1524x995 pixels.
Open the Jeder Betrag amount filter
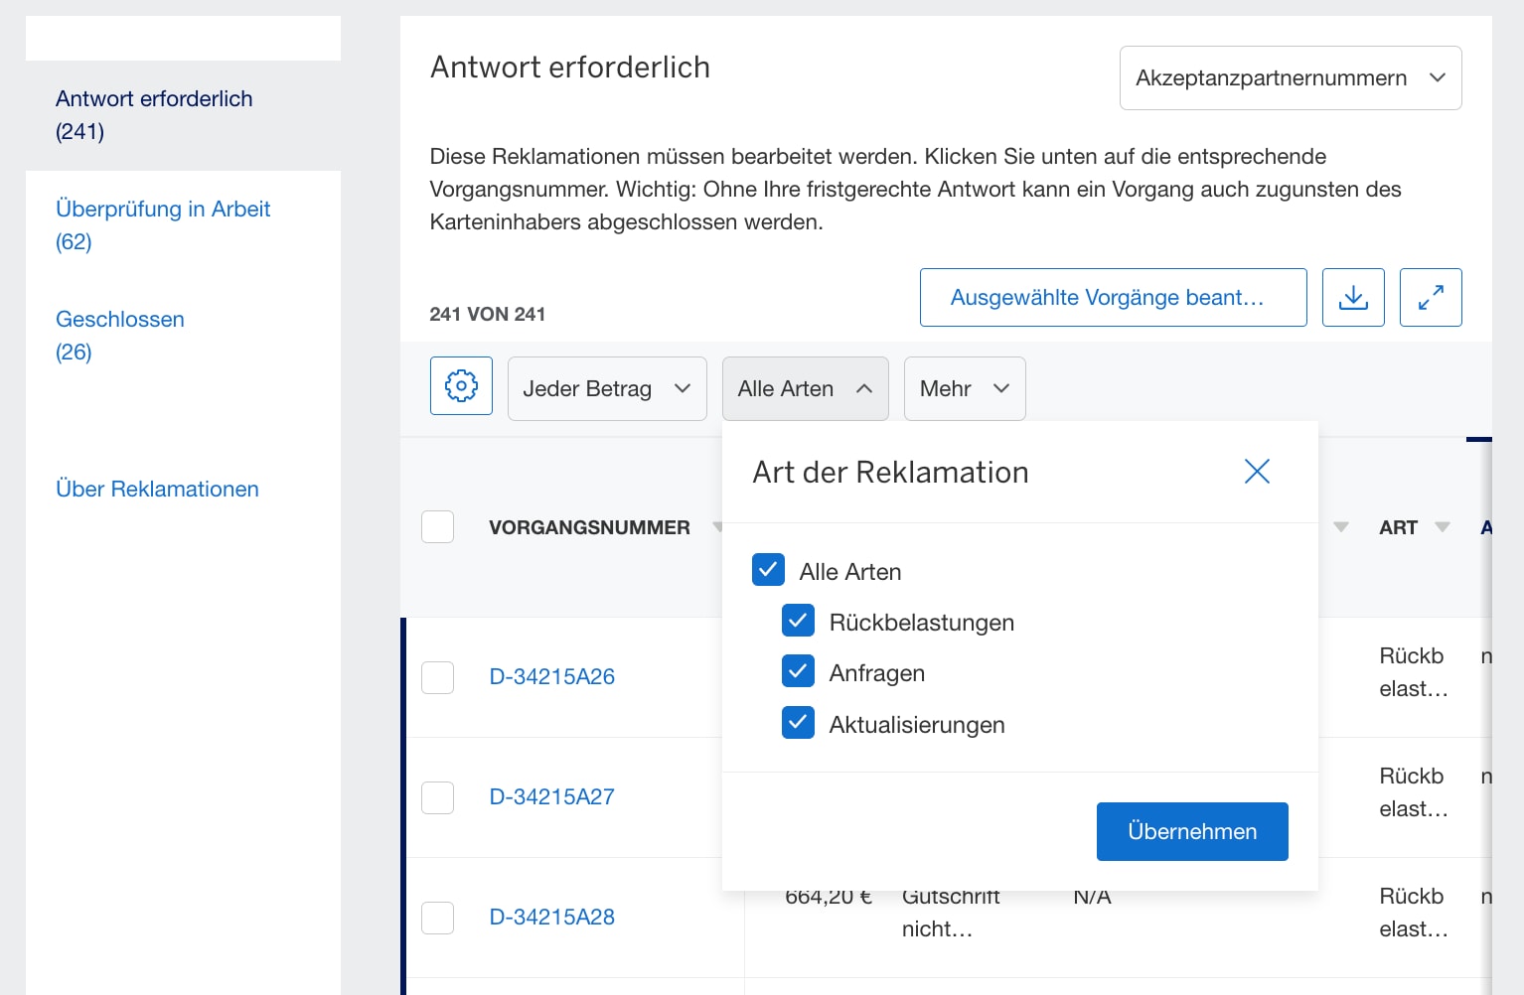(606, 388)
